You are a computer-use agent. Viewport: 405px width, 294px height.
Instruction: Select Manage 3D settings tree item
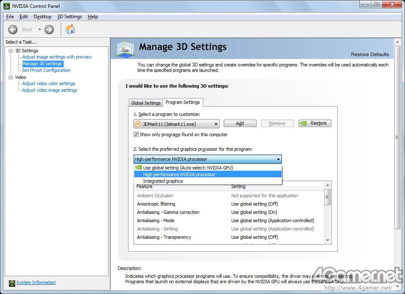click(x=42, y=64)
